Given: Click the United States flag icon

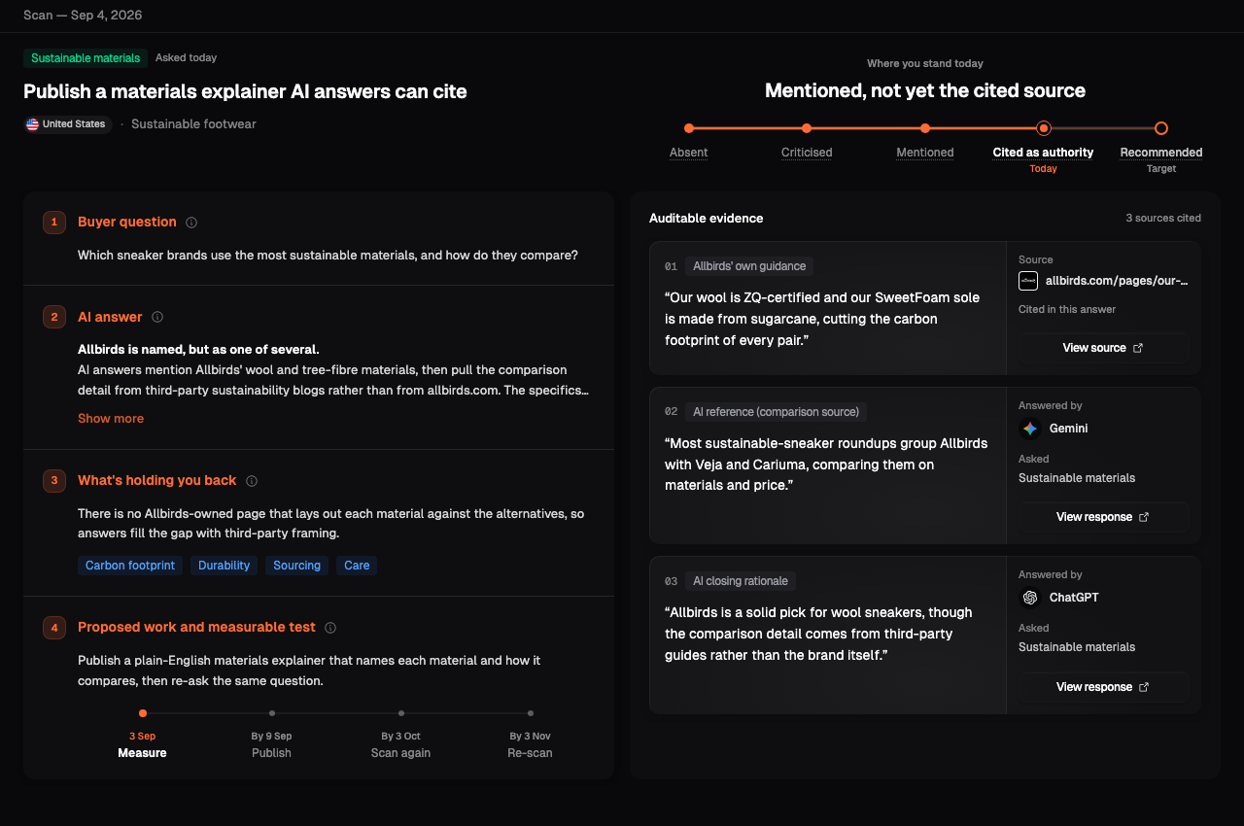Looking at the screenshot, I should [x=32, y=124].
